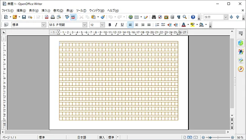Image resolution: width=246 pixels, height=140 pixels.
Task: Find previous with up arrow icon
Action: pos(238,17)
